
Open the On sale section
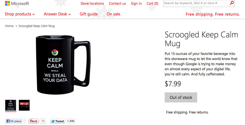pyautogui.click(x=113, y=14)
